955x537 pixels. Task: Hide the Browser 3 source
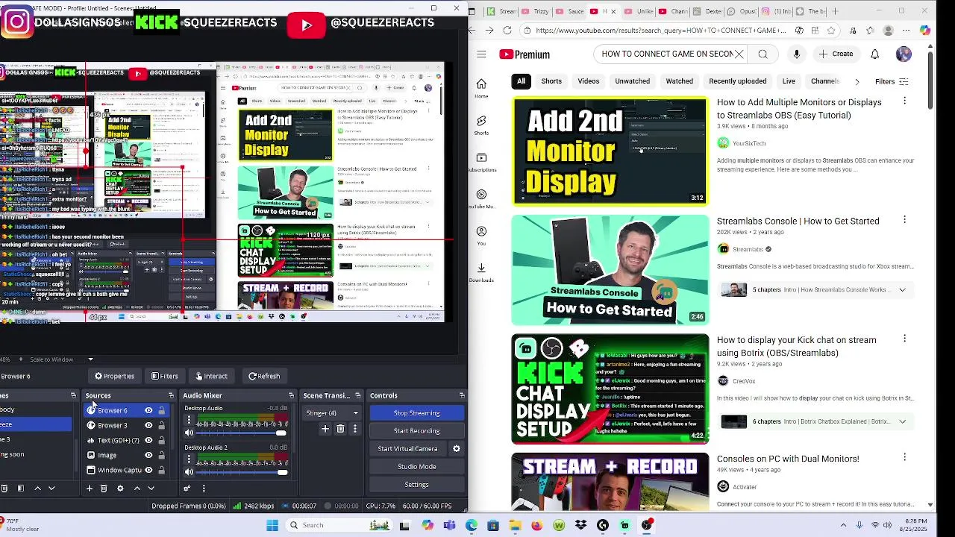148,425
